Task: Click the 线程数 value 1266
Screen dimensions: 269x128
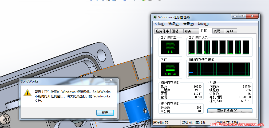Action: [x=247, y=90]
